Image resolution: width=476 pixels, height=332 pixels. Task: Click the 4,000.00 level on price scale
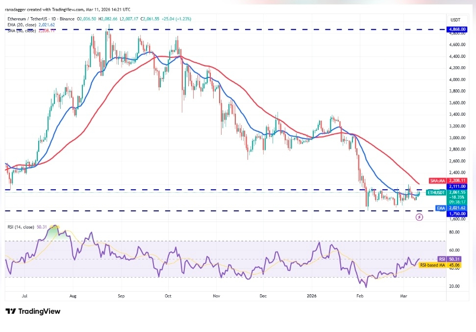tap(457, 79)
